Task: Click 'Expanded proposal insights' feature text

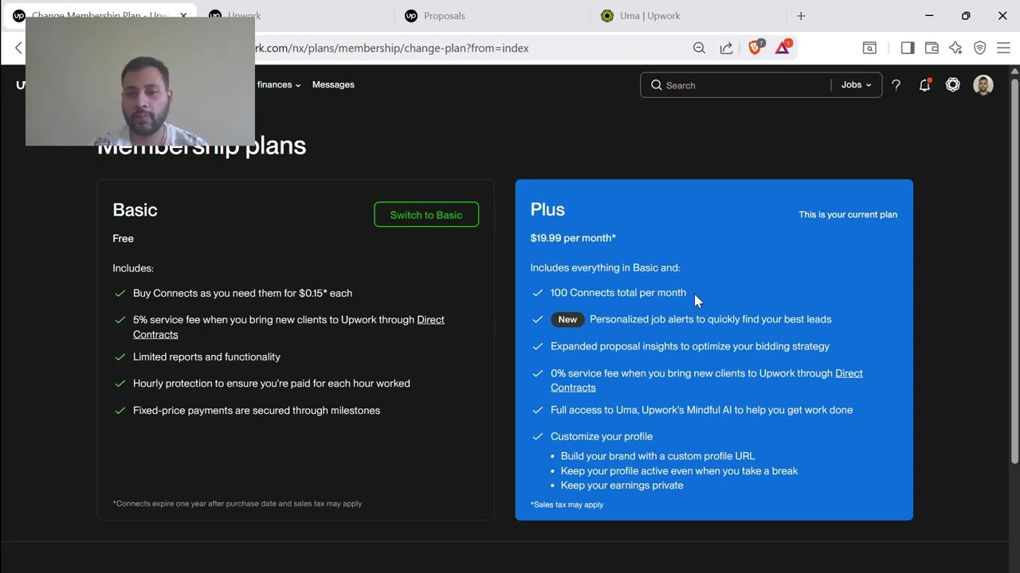Action: (x=690, y=346)
